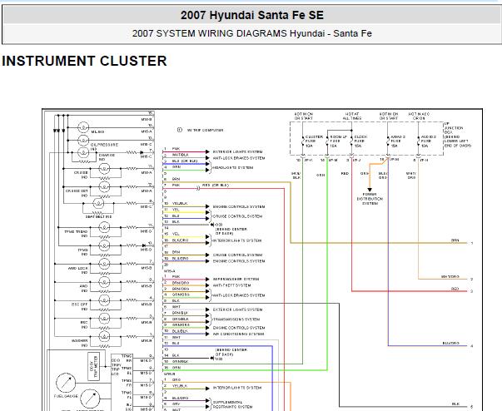This screenshot has width=502, height=411.
Task: Click "INTERIOR LIGHTS SYSTEM" beside pins 15-16
Action: coord(237,240)
